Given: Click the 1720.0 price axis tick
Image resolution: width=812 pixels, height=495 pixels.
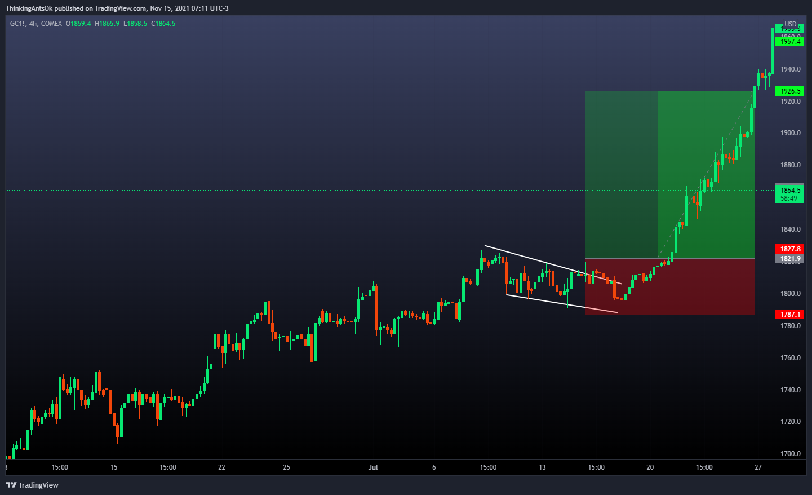Looking at the screenshot, I should click(x=790, y=422).
